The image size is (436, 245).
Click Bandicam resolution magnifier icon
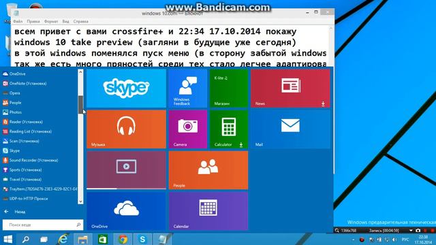(x=337, y=231)
